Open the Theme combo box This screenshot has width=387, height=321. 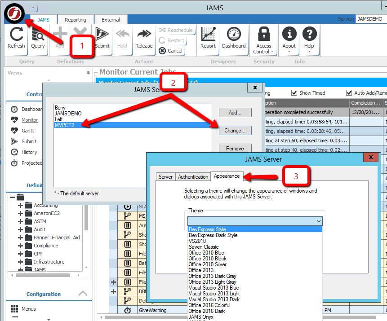point(255,221)
